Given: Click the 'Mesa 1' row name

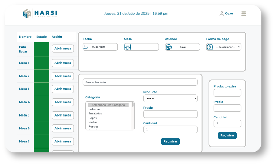Looking at the screenshot, I should pyautogui.click(x=24, y=63).
